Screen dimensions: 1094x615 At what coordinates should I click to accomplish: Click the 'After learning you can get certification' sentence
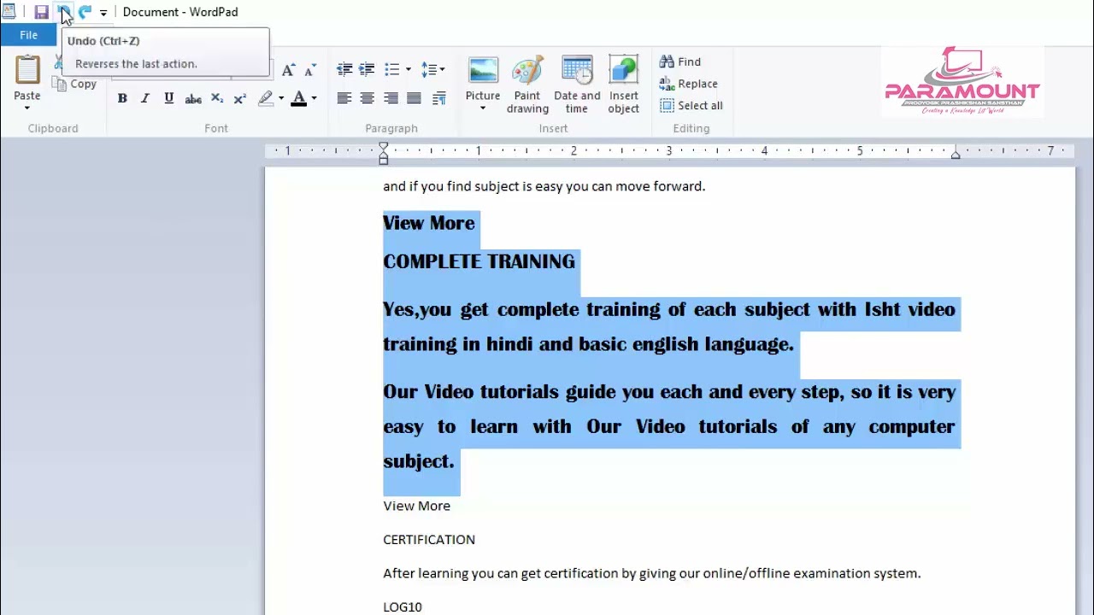(652, 573)
